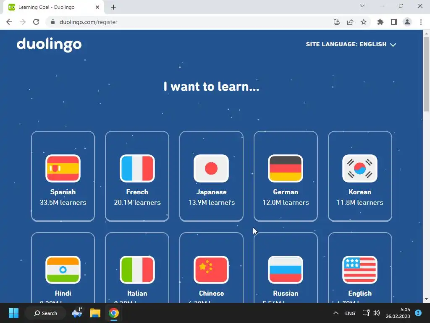View site lock information
This screenshot has width=430, height=323.
(x=53, y=22)
